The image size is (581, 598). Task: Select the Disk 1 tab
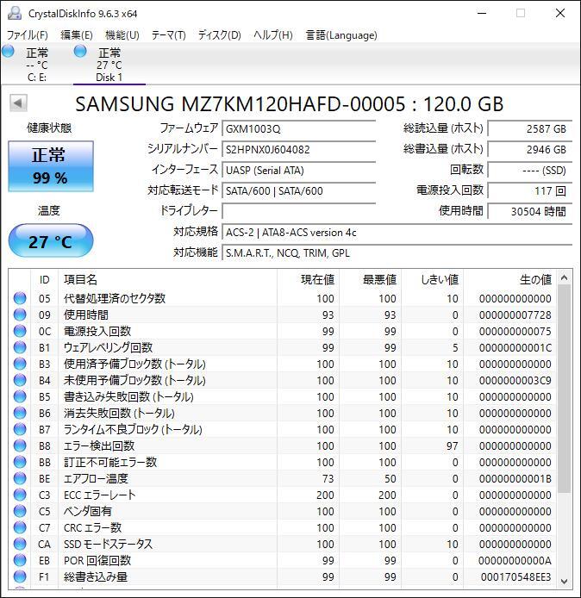[109, 64]
